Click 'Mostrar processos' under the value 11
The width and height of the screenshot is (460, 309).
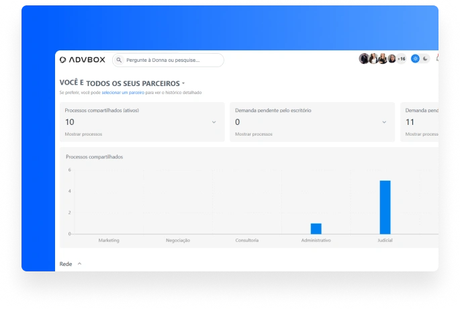[422, 134]
